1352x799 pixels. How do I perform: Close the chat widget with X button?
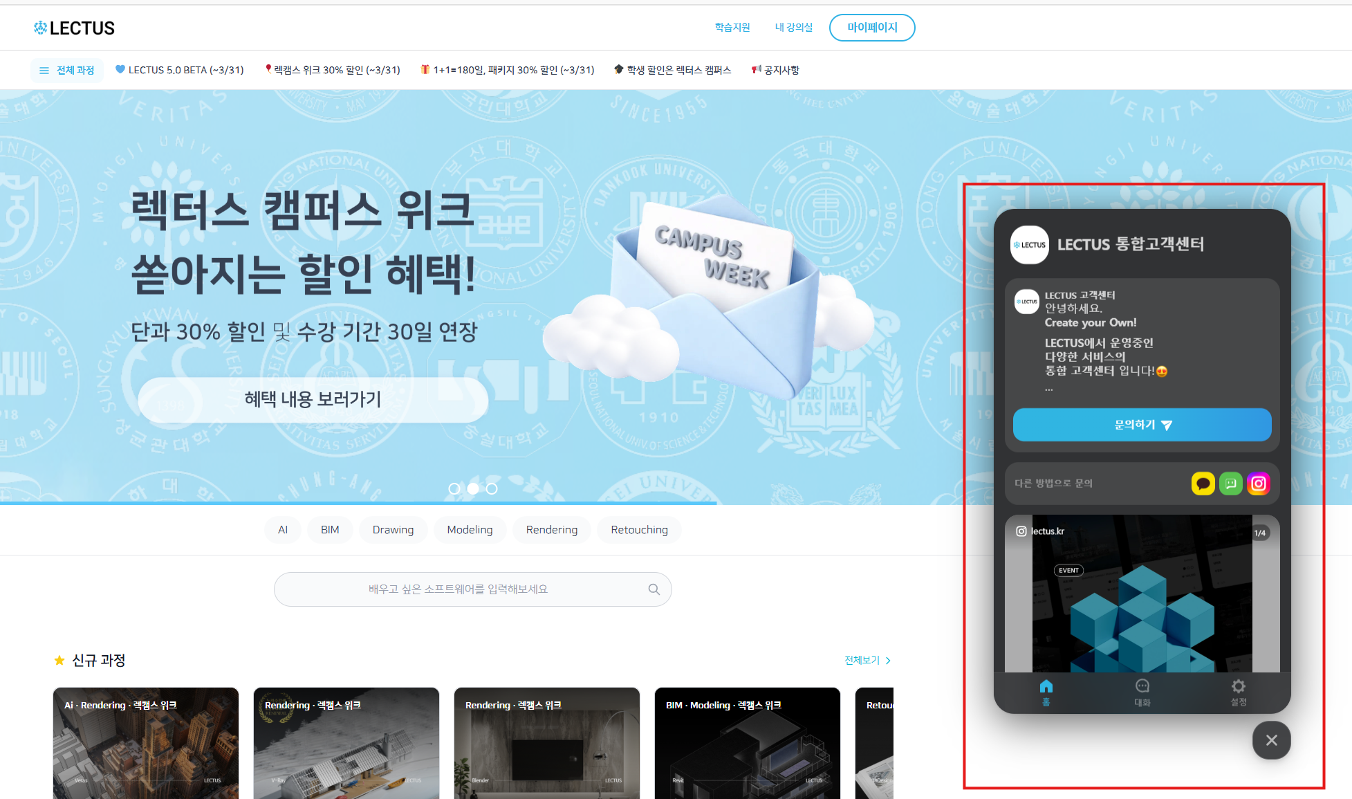click(x=1271, y=740)
